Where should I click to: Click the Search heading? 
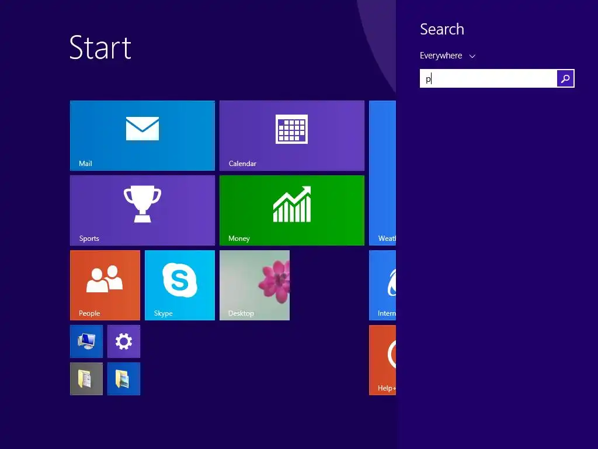pyautogui.click(x=442, y=29)
